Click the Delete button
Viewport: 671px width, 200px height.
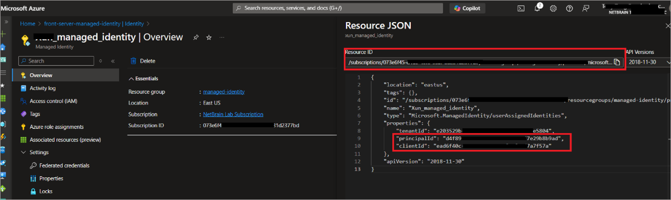(142, 61)
